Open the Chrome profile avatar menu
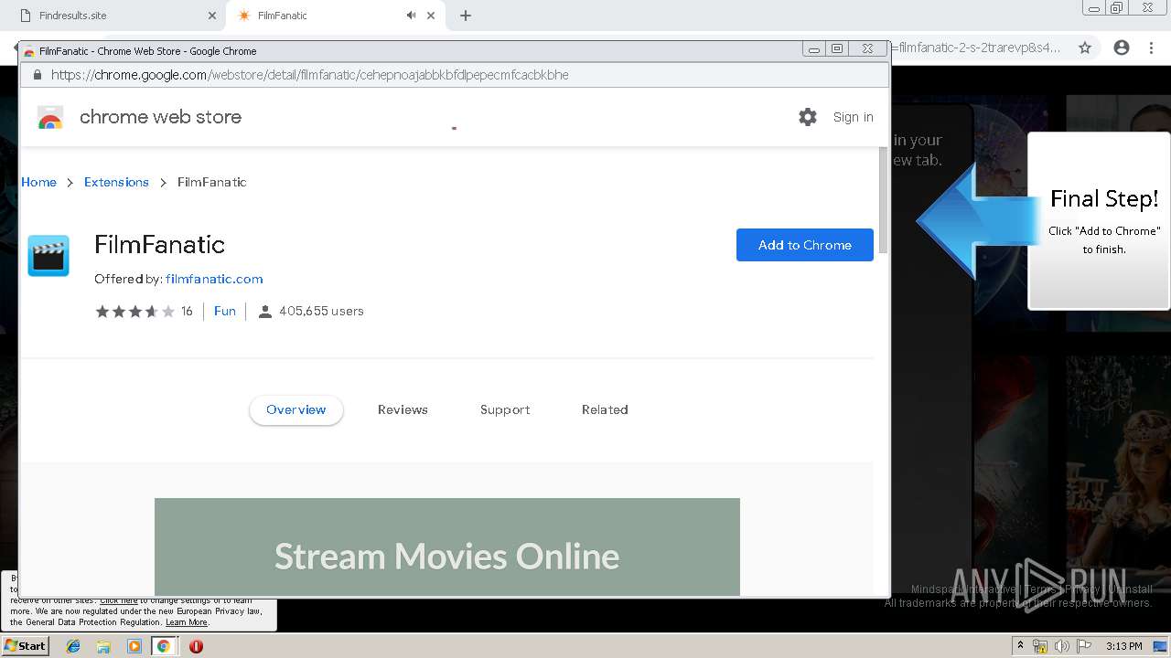Viewport: 1171px width, 658px height. coord(1122,48)
